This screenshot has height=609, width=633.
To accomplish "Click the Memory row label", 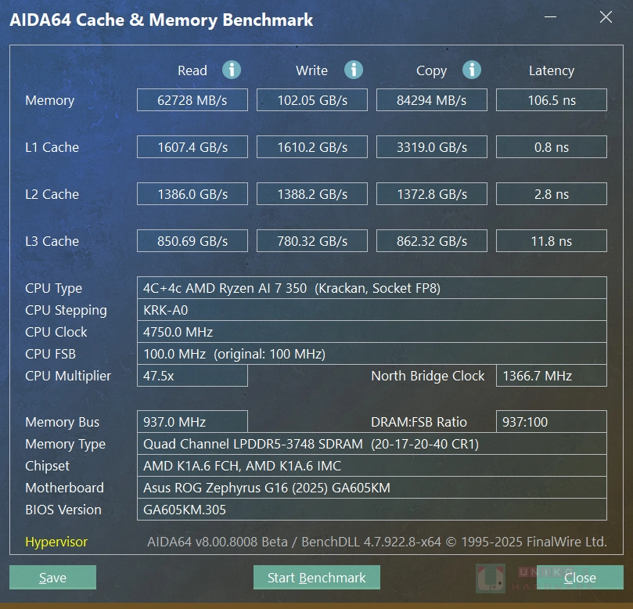I will click(49, 100).
